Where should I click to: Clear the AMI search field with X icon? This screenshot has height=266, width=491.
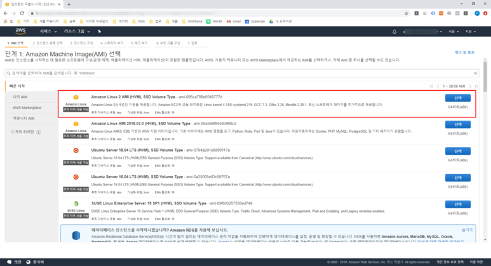point(475,73)
